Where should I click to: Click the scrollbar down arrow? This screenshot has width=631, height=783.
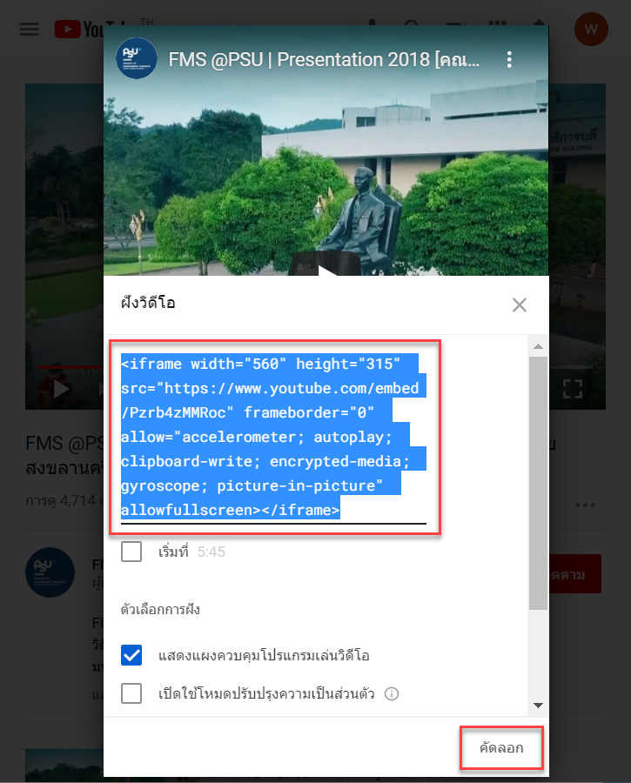[538, 705]
